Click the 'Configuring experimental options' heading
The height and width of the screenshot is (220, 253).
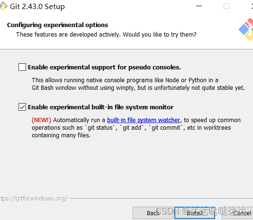(x=57, y=25)
